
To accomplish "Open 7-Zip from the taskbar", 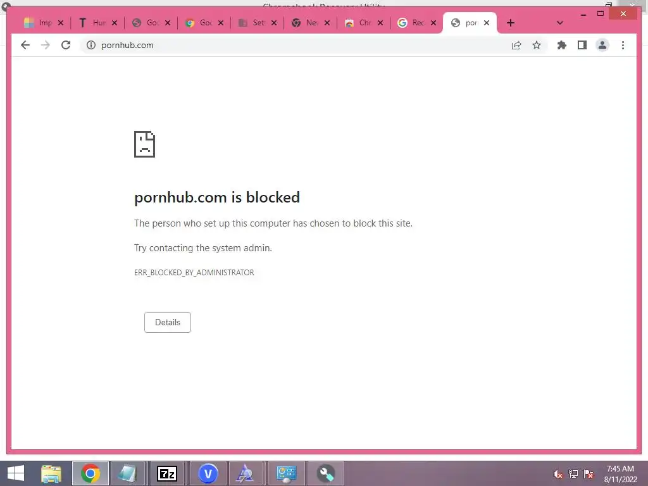I will 167,473.
